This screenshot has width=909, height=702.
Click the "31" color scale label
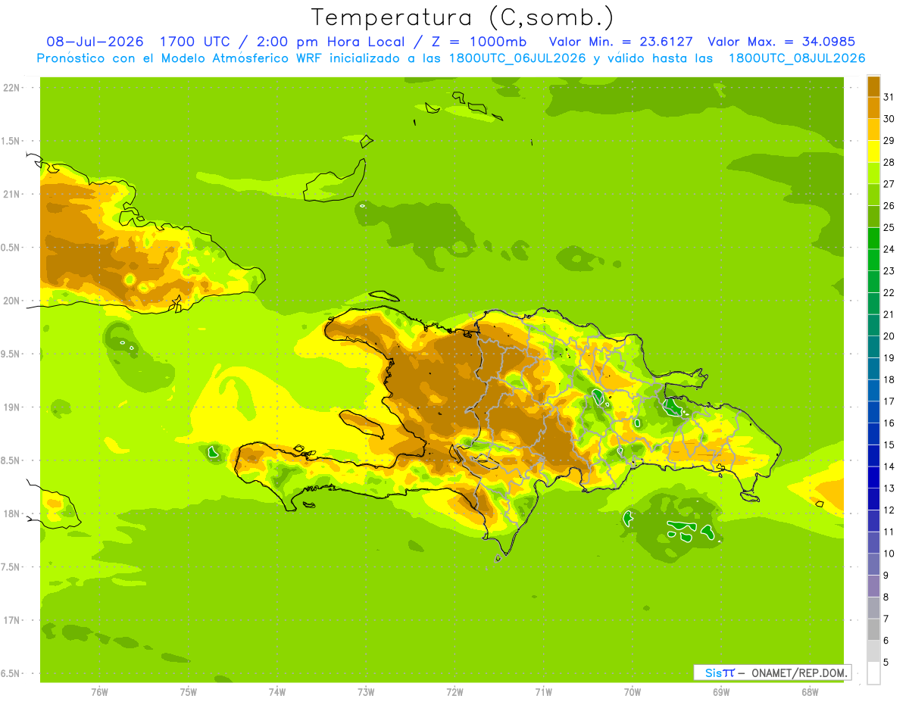(x=889, y=98)
